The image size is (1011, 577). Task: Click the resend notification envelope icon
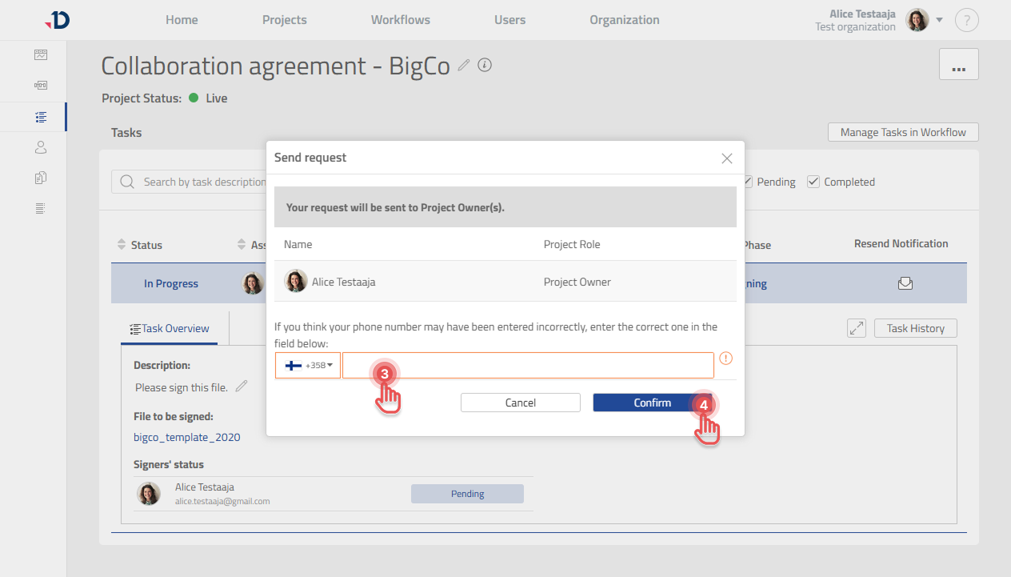click(905, 282)
